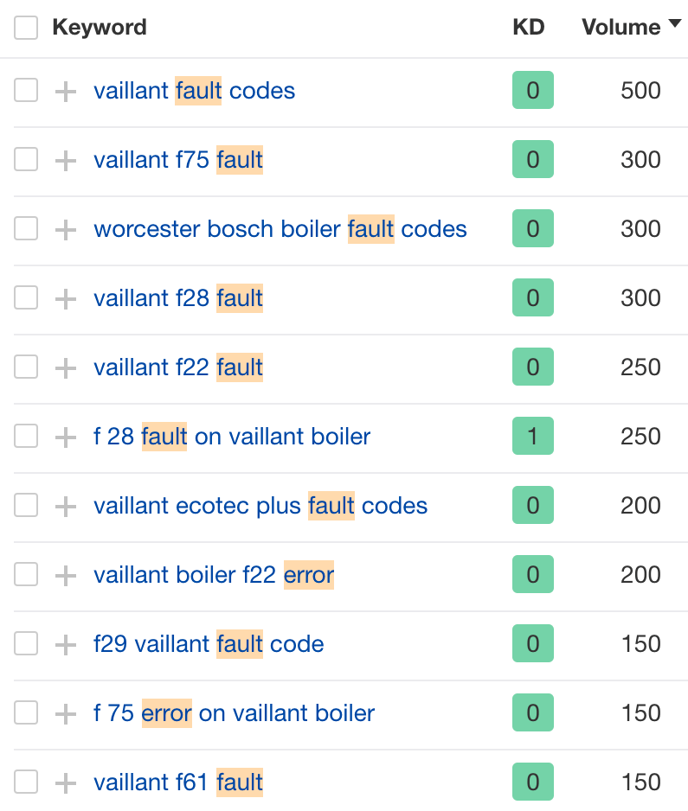
Task: Add "f 28 fault on vaillant boiler" using plus icon
Action: (64, 436)
